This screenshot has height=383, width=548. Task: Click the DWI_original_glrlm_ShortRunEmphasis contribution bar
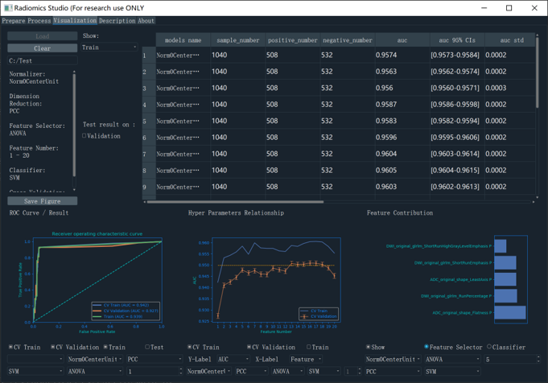[x=505, y=262]
